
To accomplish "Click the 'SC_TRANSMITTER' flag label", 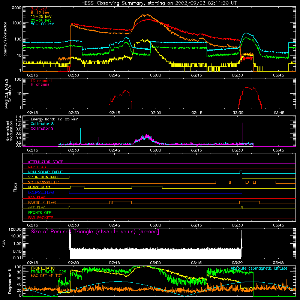I will 43,182.
